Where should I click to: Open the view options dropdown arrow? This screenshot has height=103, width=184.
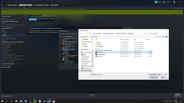tap(160, 37)
